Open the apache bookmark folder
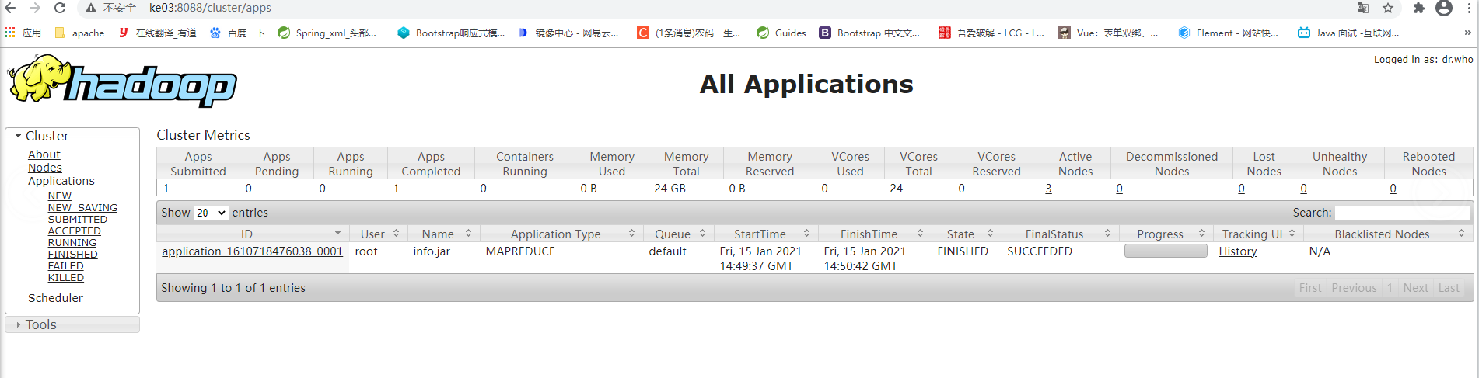 [79, 33]
